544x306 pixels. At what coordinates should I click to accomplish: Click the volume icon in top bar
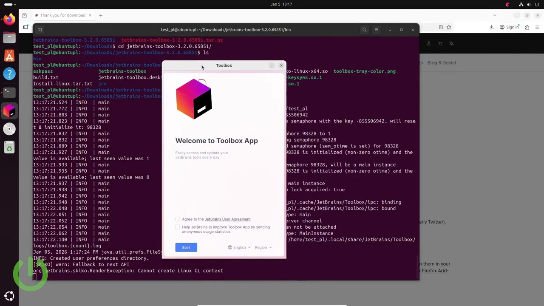pos(529,4)
